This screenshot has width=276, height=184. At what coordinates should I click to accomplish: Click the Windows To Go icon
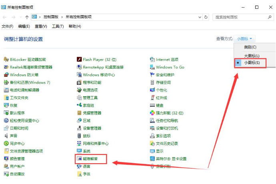[x=152, y=67]
